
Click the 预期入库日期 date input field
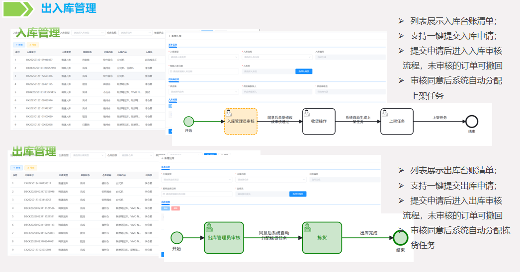tap(204, 71)
